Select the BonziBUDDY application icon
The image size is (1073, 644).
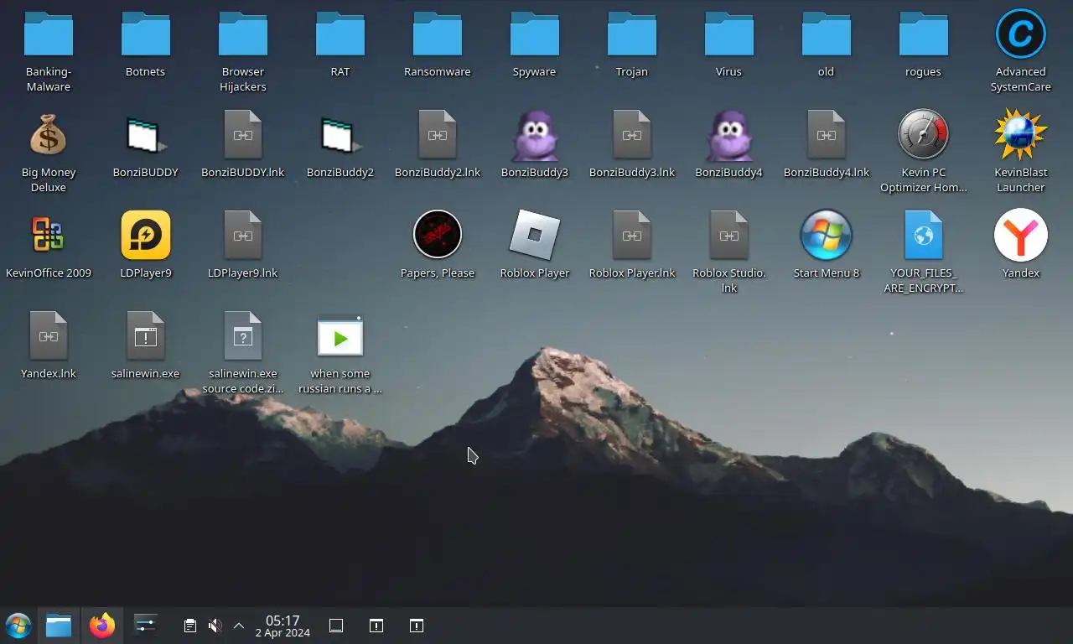(146, 135)
